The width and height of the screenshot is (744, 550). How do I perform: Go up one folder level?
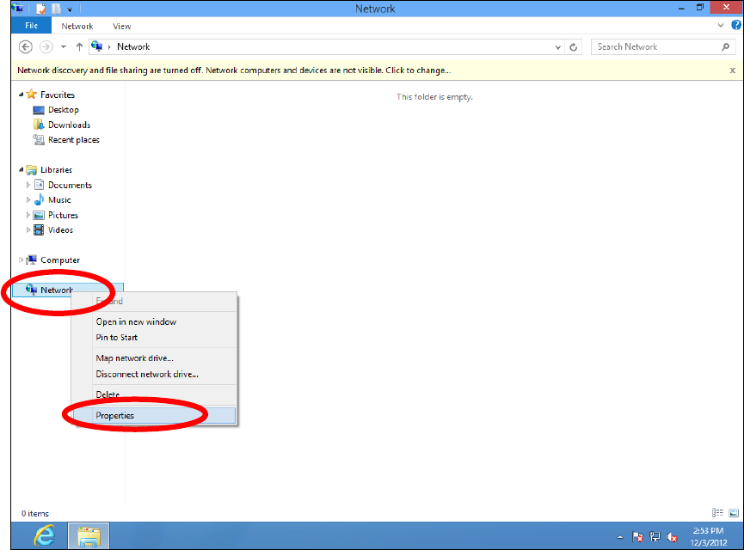[x=79, y=46]
